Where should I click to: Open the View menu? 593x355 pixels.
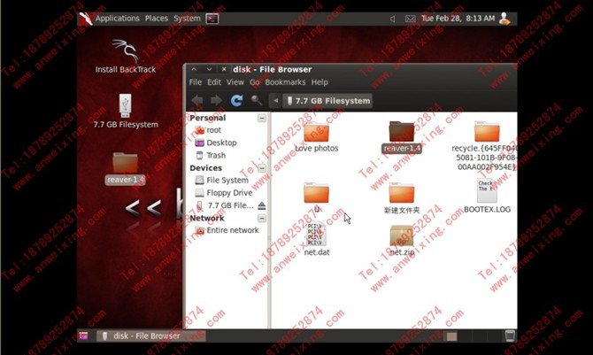pos(235,82)
